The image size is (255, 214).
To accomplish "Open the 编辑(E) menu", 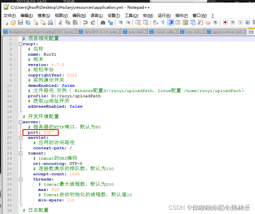I will pyautogui.click(x=27, y=16).
